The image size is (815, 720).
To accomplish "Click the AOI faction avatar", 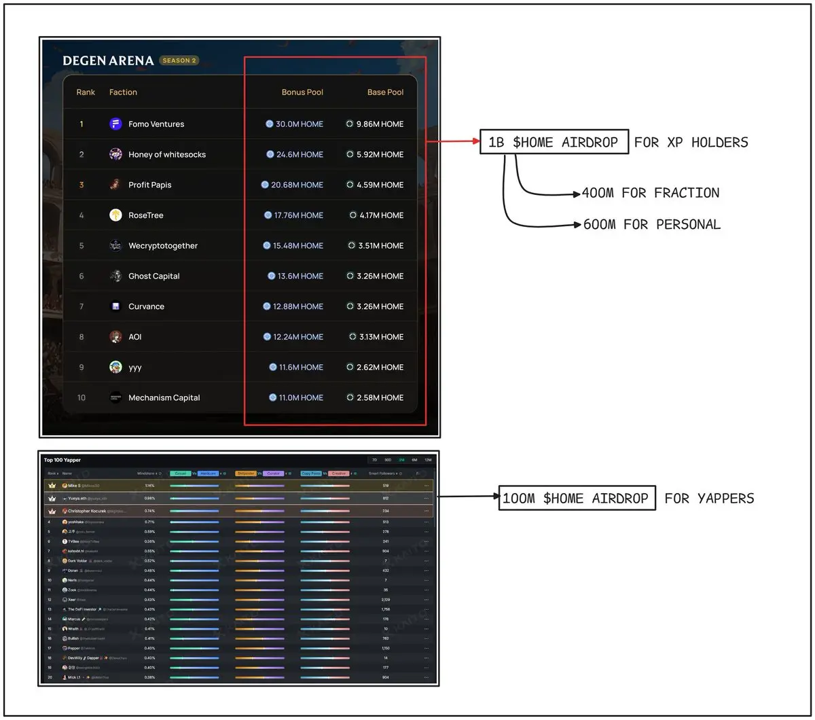I will (115, 337).
